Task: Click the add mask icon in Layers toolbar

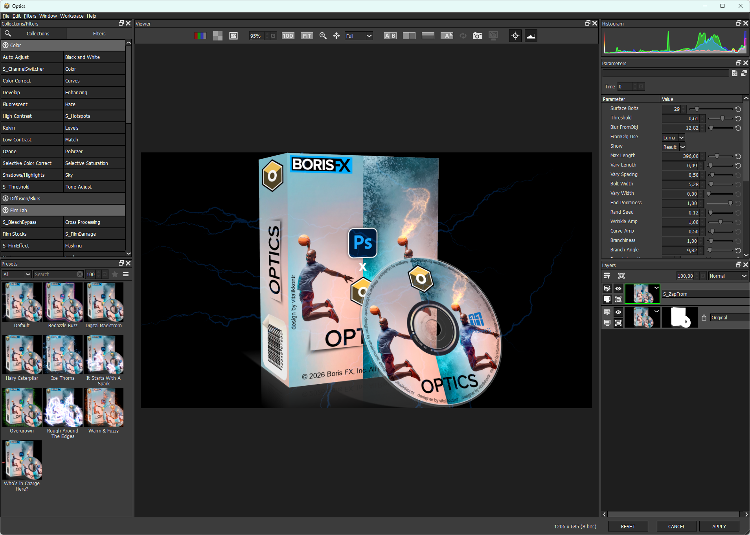Action: tap(621, 276)
